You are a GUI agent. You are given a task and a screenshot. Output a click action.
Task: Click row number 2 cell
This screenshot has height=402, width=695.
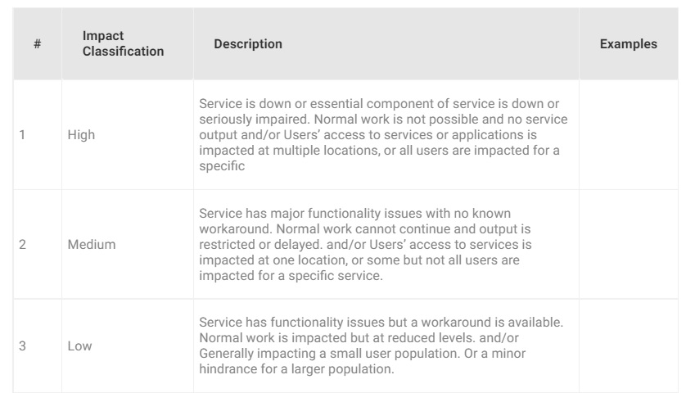pos(23,244)
